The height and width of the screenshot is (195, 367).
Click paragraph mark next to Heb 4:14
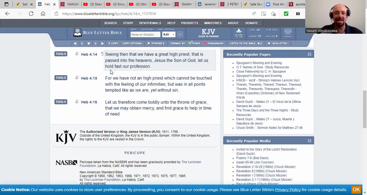[x=102, y=54]
